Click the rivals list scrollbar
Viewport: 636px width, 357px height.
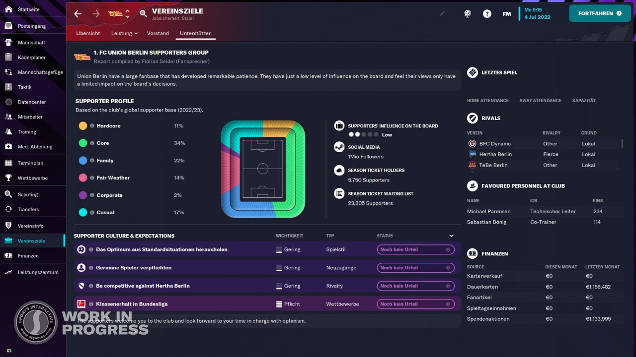click(622, 143)
